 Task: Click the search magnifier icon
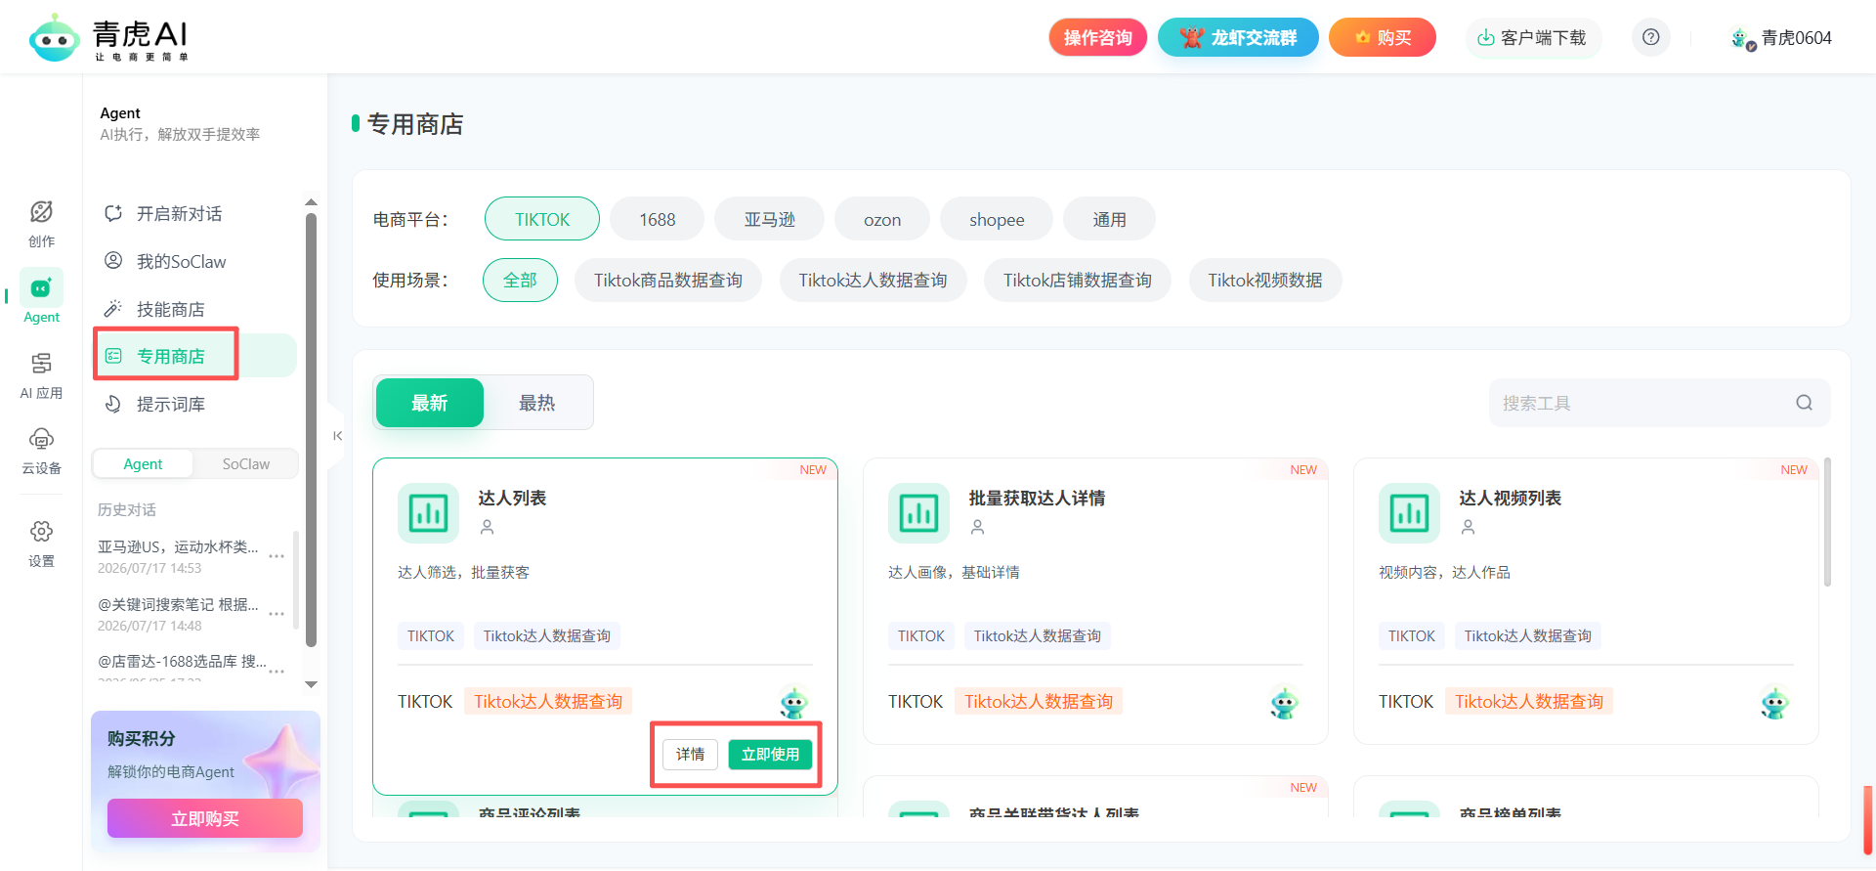(1804, 403)
